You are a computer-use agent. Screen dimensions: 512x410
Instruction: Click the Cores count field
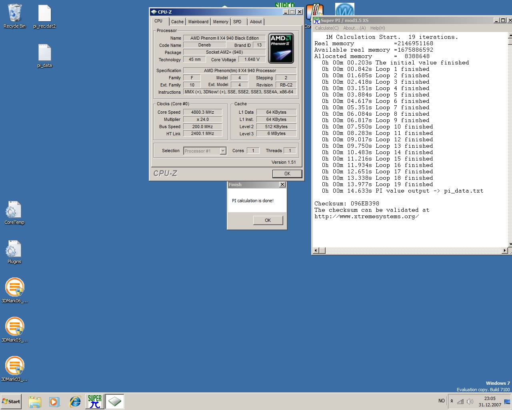pyautogui.click(x=253, y=151)
